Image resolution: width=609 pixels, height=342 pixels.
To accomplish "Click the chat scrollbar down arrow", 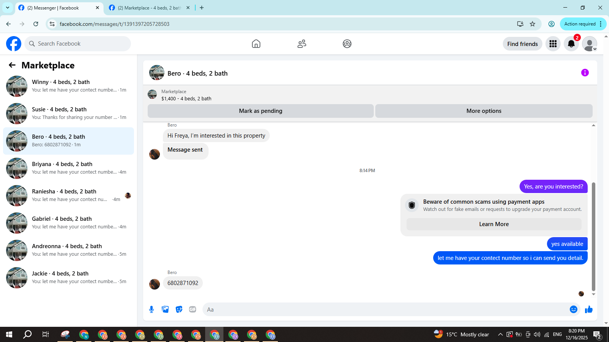I will 593,294.
